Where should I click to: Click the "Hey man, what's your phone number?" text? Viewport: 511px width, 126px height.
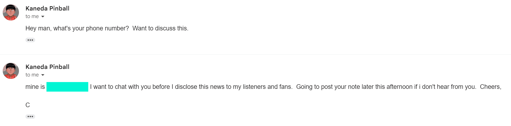tap(77, 29)
